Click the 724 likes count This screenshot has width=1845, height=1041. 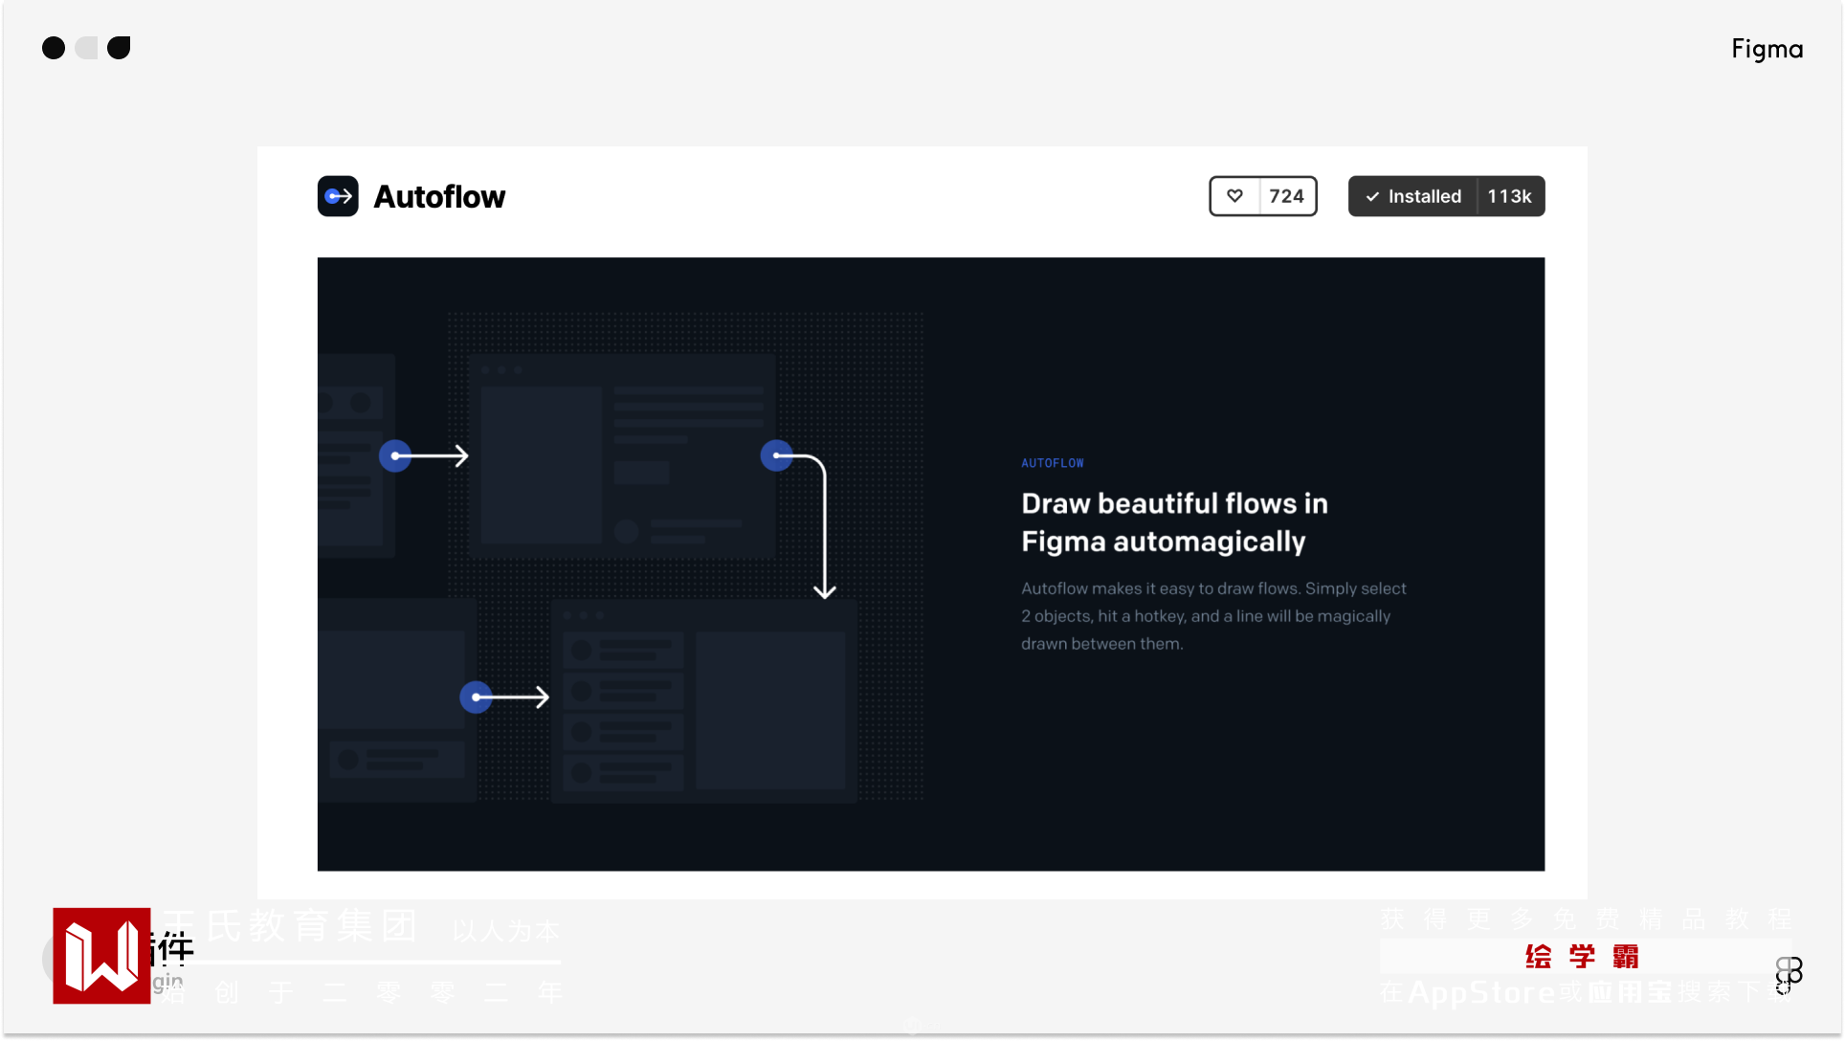pyautogui.click(x=1286, y=196)
